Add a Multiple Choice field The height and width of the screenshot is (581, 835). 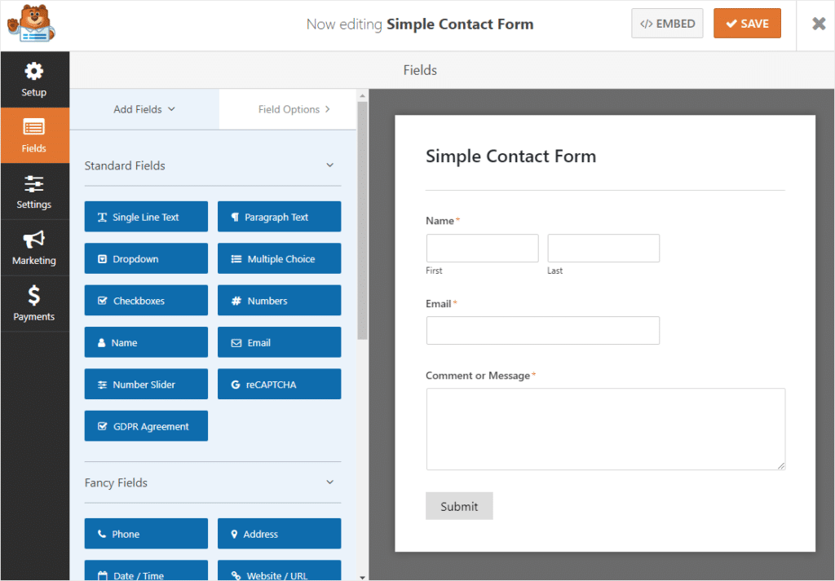(279, 258)
